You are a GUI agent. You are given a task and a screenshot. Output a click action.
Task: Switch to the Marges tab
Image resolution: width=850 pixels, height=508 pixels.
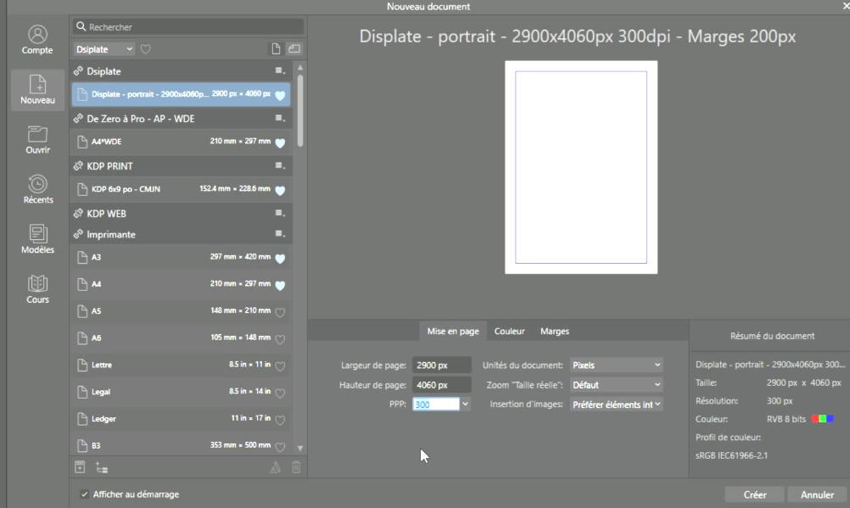pyautogui.click(x=555, y=332)
